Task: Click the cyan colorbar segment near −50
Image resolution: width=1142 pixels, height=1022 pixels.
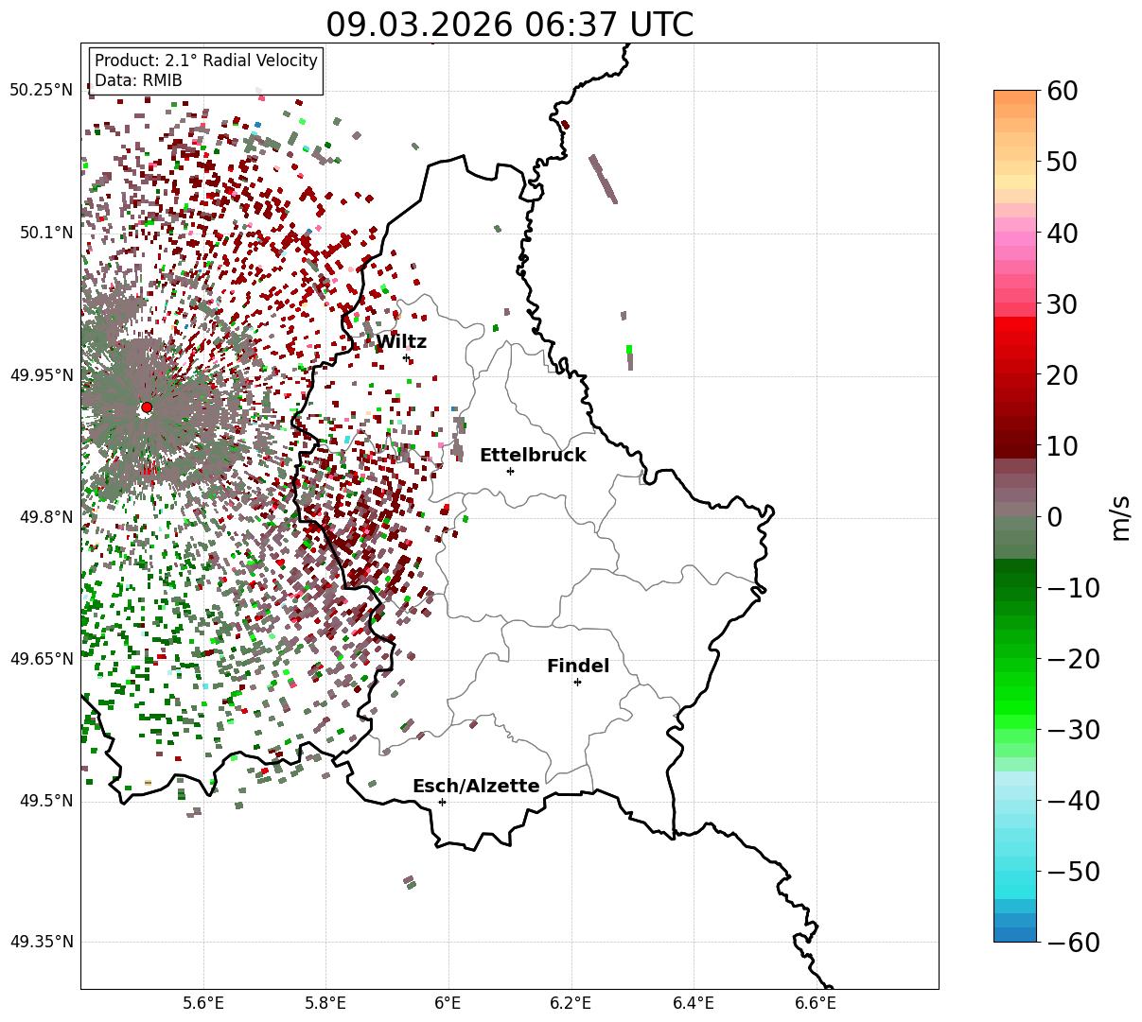Action: (x=1015, y=871)
